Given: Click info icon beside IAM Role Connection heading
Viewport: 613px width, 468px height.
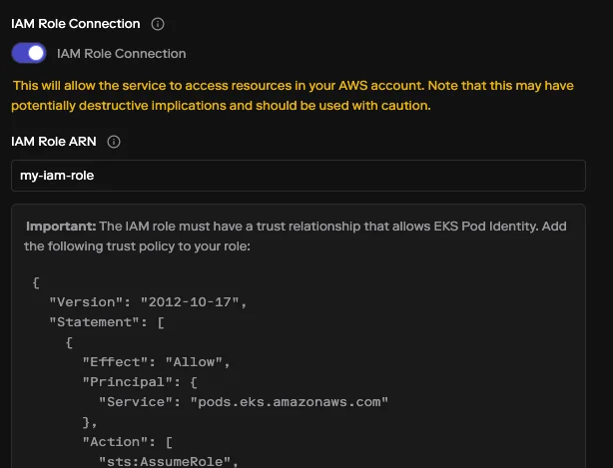Looking at the screenshot, I should point(158,24).
